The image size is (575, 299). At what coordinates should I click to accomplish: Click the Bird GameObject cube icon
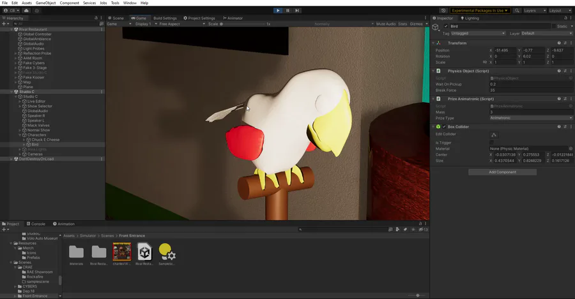[x=435, y=27]
